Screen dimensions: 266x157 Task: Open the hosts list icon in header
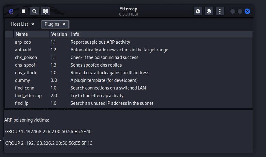point(46,11)
